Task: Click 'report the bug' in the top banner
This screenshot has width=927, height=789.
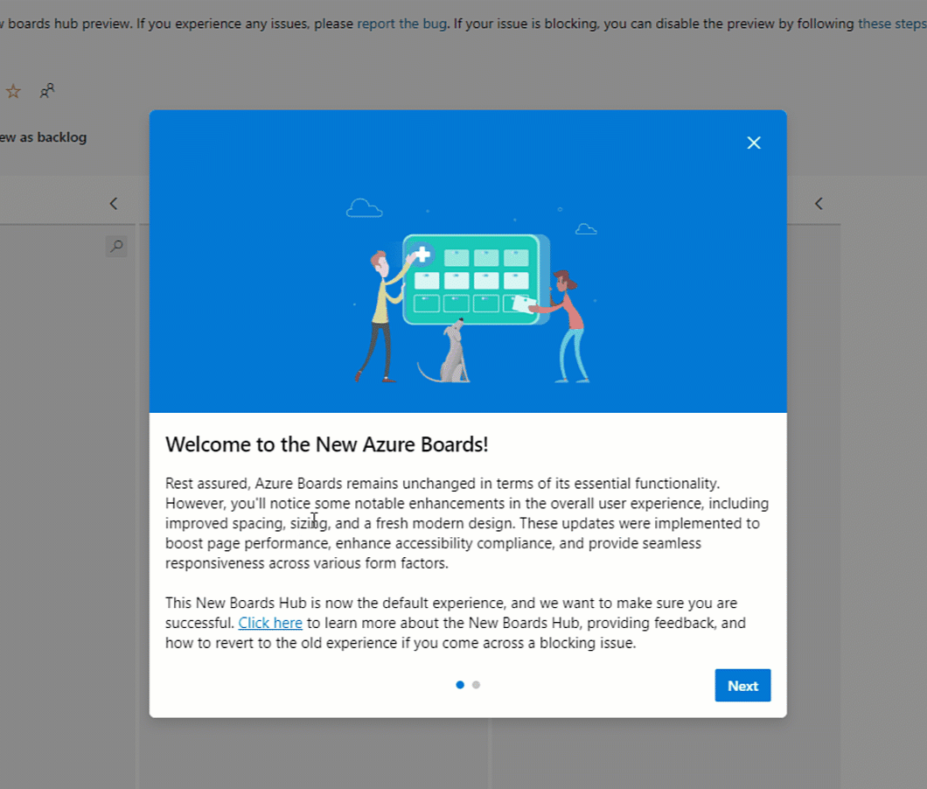Action: tap(401, 24)
